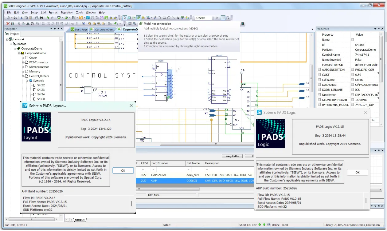
Task: Toggle the Cell Name property checkbox
Action: 319,80
